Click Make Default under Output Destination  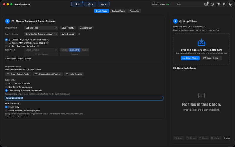74,74
